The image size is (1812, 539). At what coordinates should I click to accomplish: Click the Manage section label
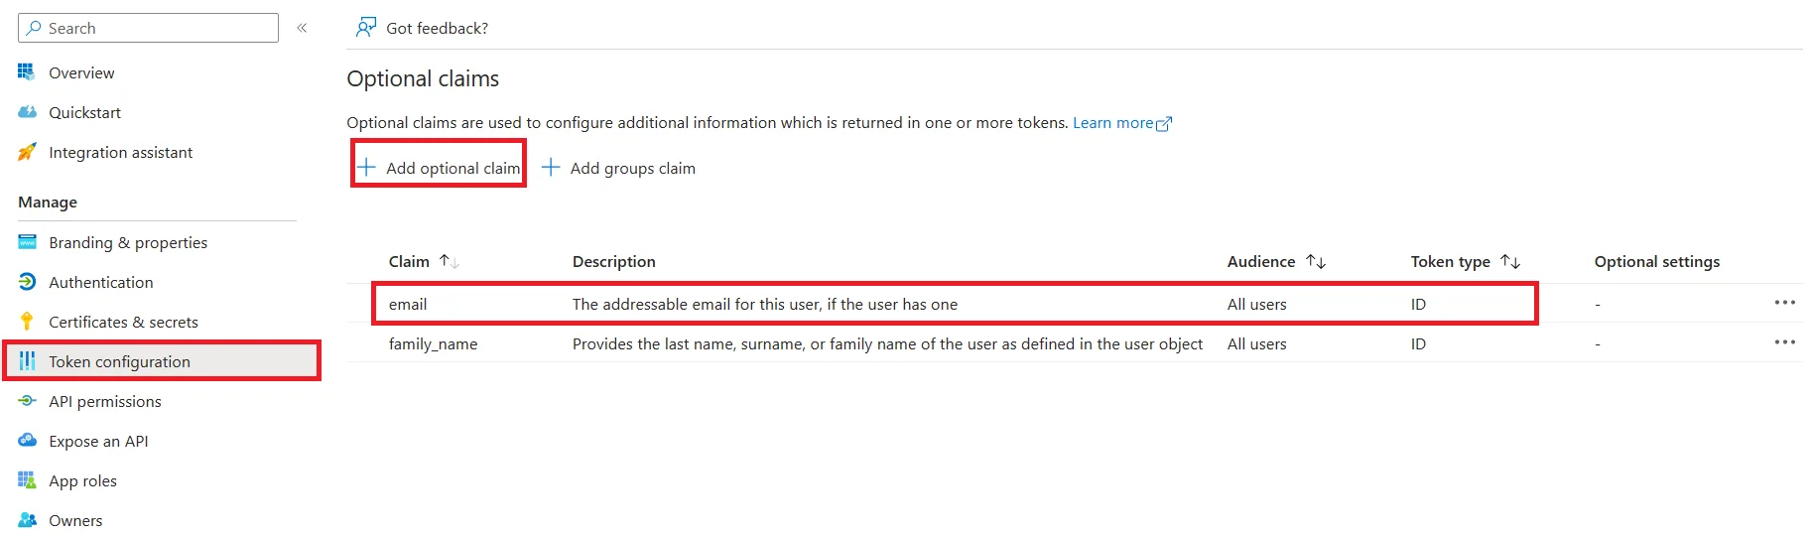(48, 202)
